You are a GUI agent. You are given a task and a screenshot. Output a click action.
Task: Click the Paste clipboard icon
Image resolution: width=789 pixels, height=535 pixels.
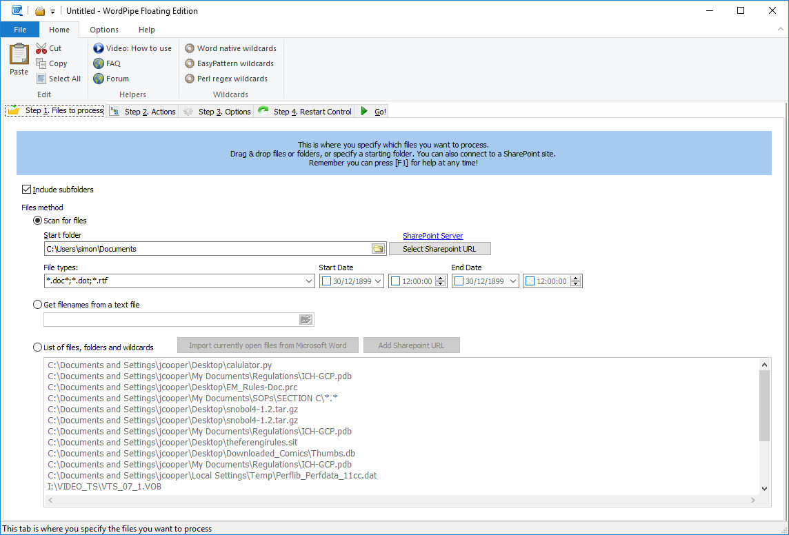point(19,54)
